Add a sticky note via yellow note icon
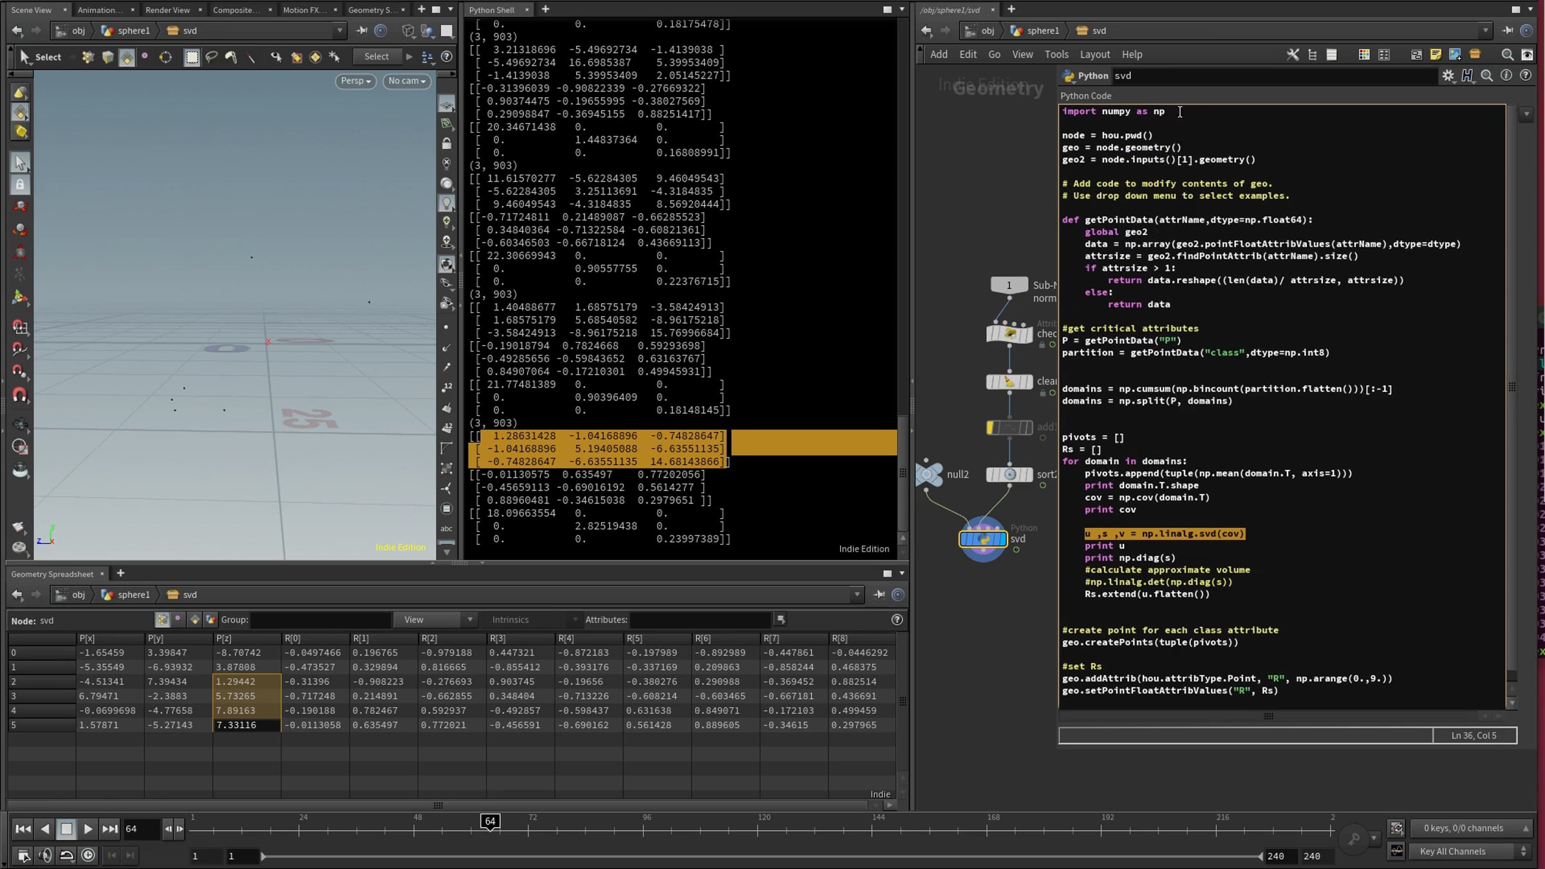Viewport: 1545px width, 869px height. pos(1436,55)
